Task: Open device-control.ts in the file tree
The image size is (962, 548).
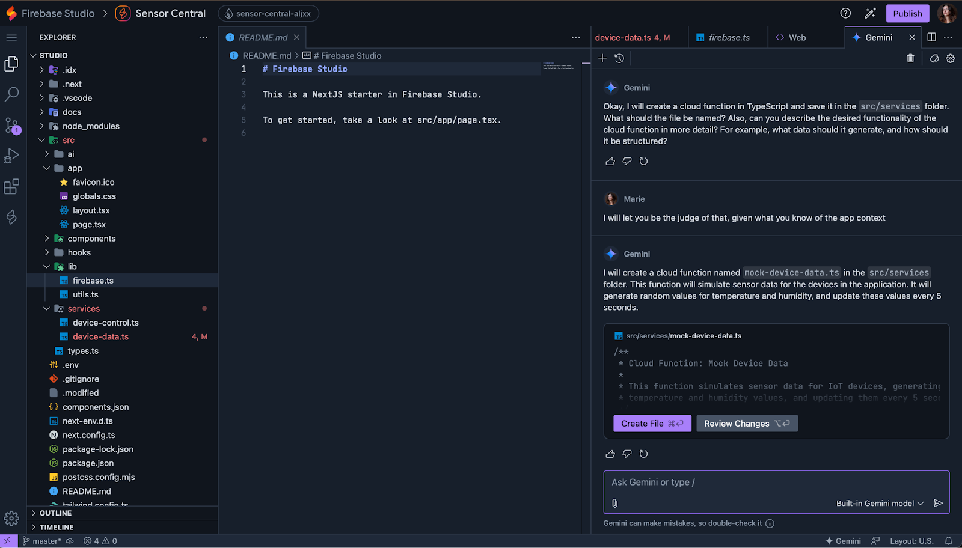Action: coord(105,323)
